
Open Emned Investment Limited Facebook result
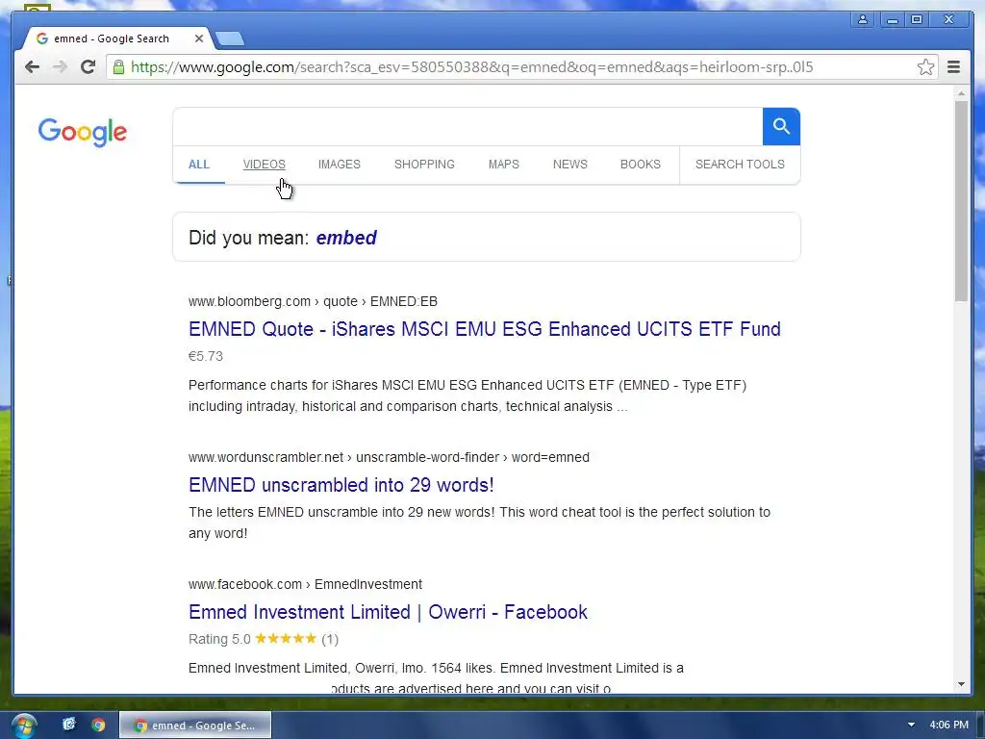(388, 611)
